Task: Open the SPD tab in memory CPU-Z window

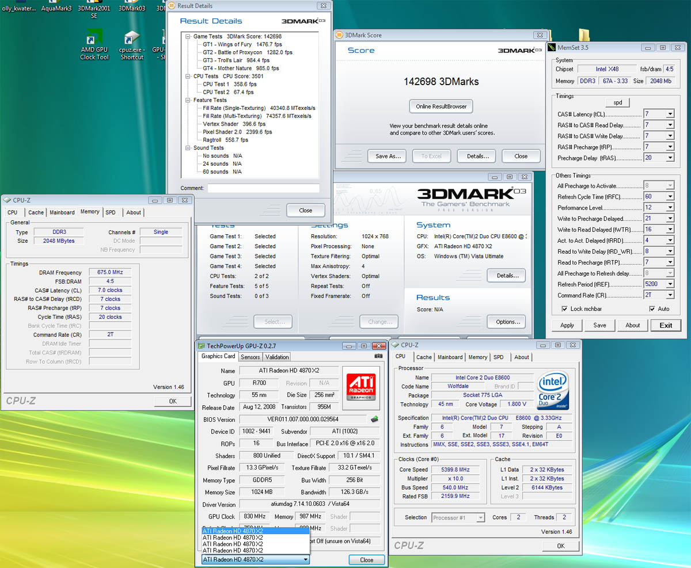Action: pos(111,212)
